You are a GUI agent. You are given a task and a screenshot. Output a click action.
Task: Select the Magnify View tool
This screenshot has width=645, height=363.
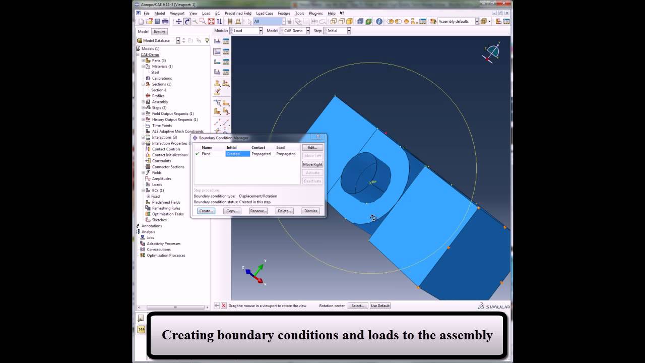click(195, 21)
